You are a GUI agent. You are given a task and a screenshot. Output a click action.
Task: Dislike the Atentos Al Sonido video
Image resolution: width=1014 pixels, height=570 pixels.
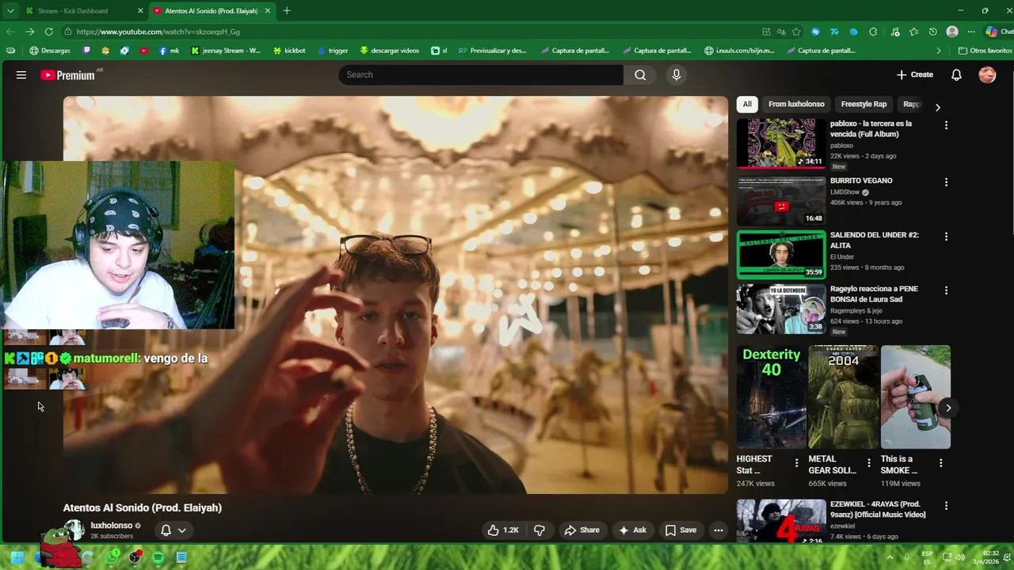(x=539, y=530)
